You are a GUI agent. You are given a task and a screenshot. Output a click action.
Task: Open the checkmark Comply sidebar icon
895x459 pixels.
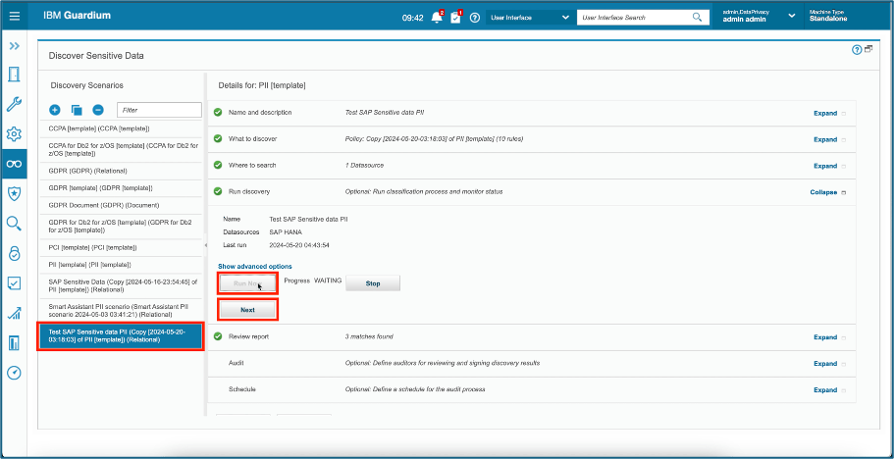click(x=15, y=283)
